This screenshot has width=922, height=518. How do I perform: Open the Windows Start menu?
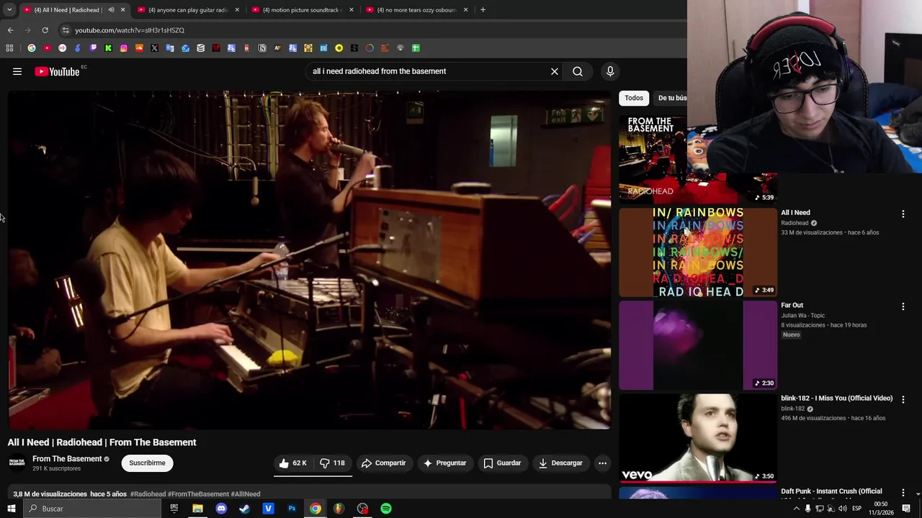11,509
